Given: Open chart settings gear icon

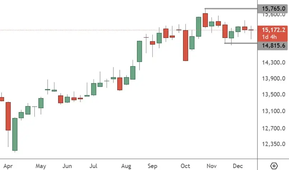Looking at the screenshot, I should click(x=274, y=166).
